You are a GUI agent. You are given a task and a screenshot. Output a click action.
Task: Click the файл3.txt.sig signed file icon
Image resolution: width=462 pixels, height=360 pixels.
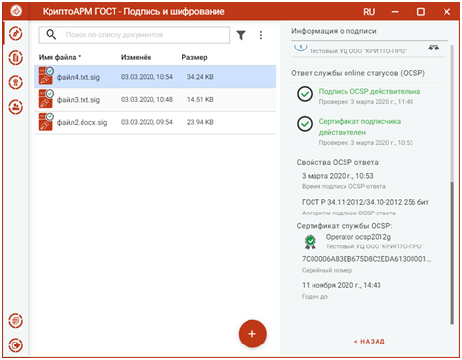pyautogui.click(x=46, y=99)
